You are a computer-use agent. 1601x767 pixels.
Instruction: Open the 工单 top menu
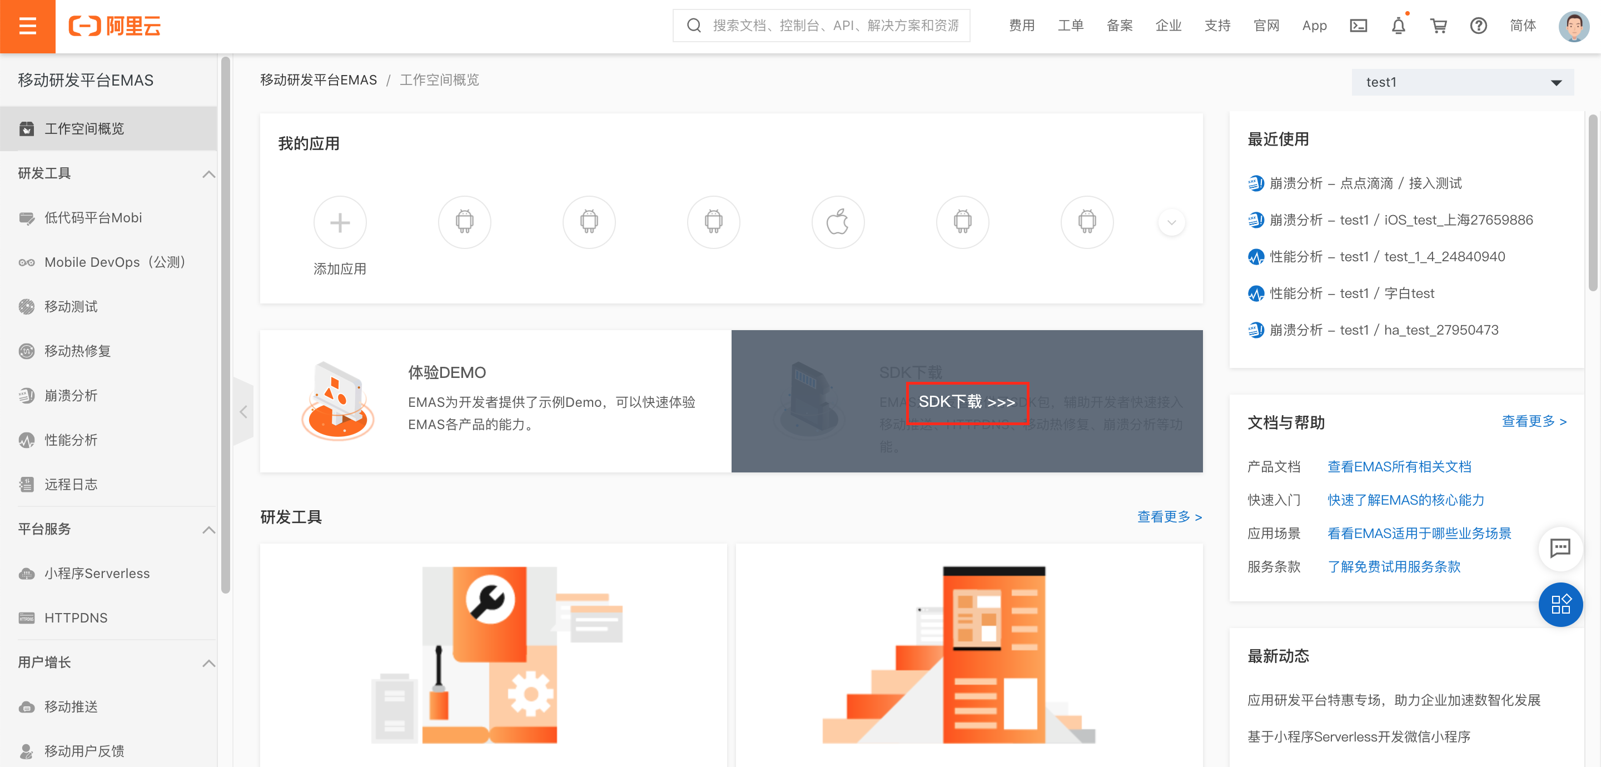[x=1070, y=26]
